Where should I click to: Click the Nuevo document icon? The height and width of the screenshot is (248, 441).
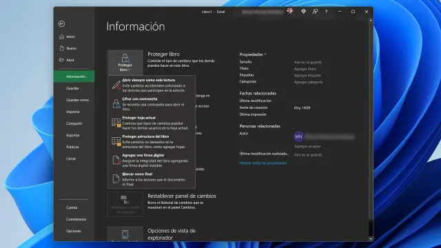[x=61, y=48]
